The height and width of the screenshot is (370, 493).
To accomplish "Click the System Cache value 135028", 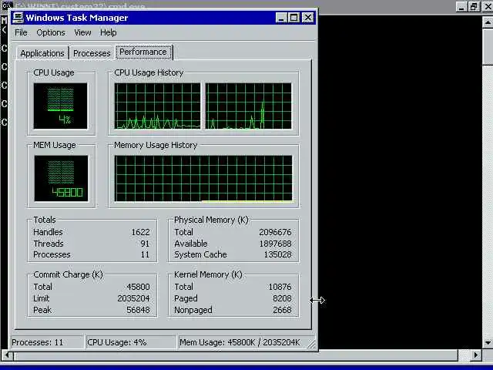I will pyautogui.click(x=277, y=254).
